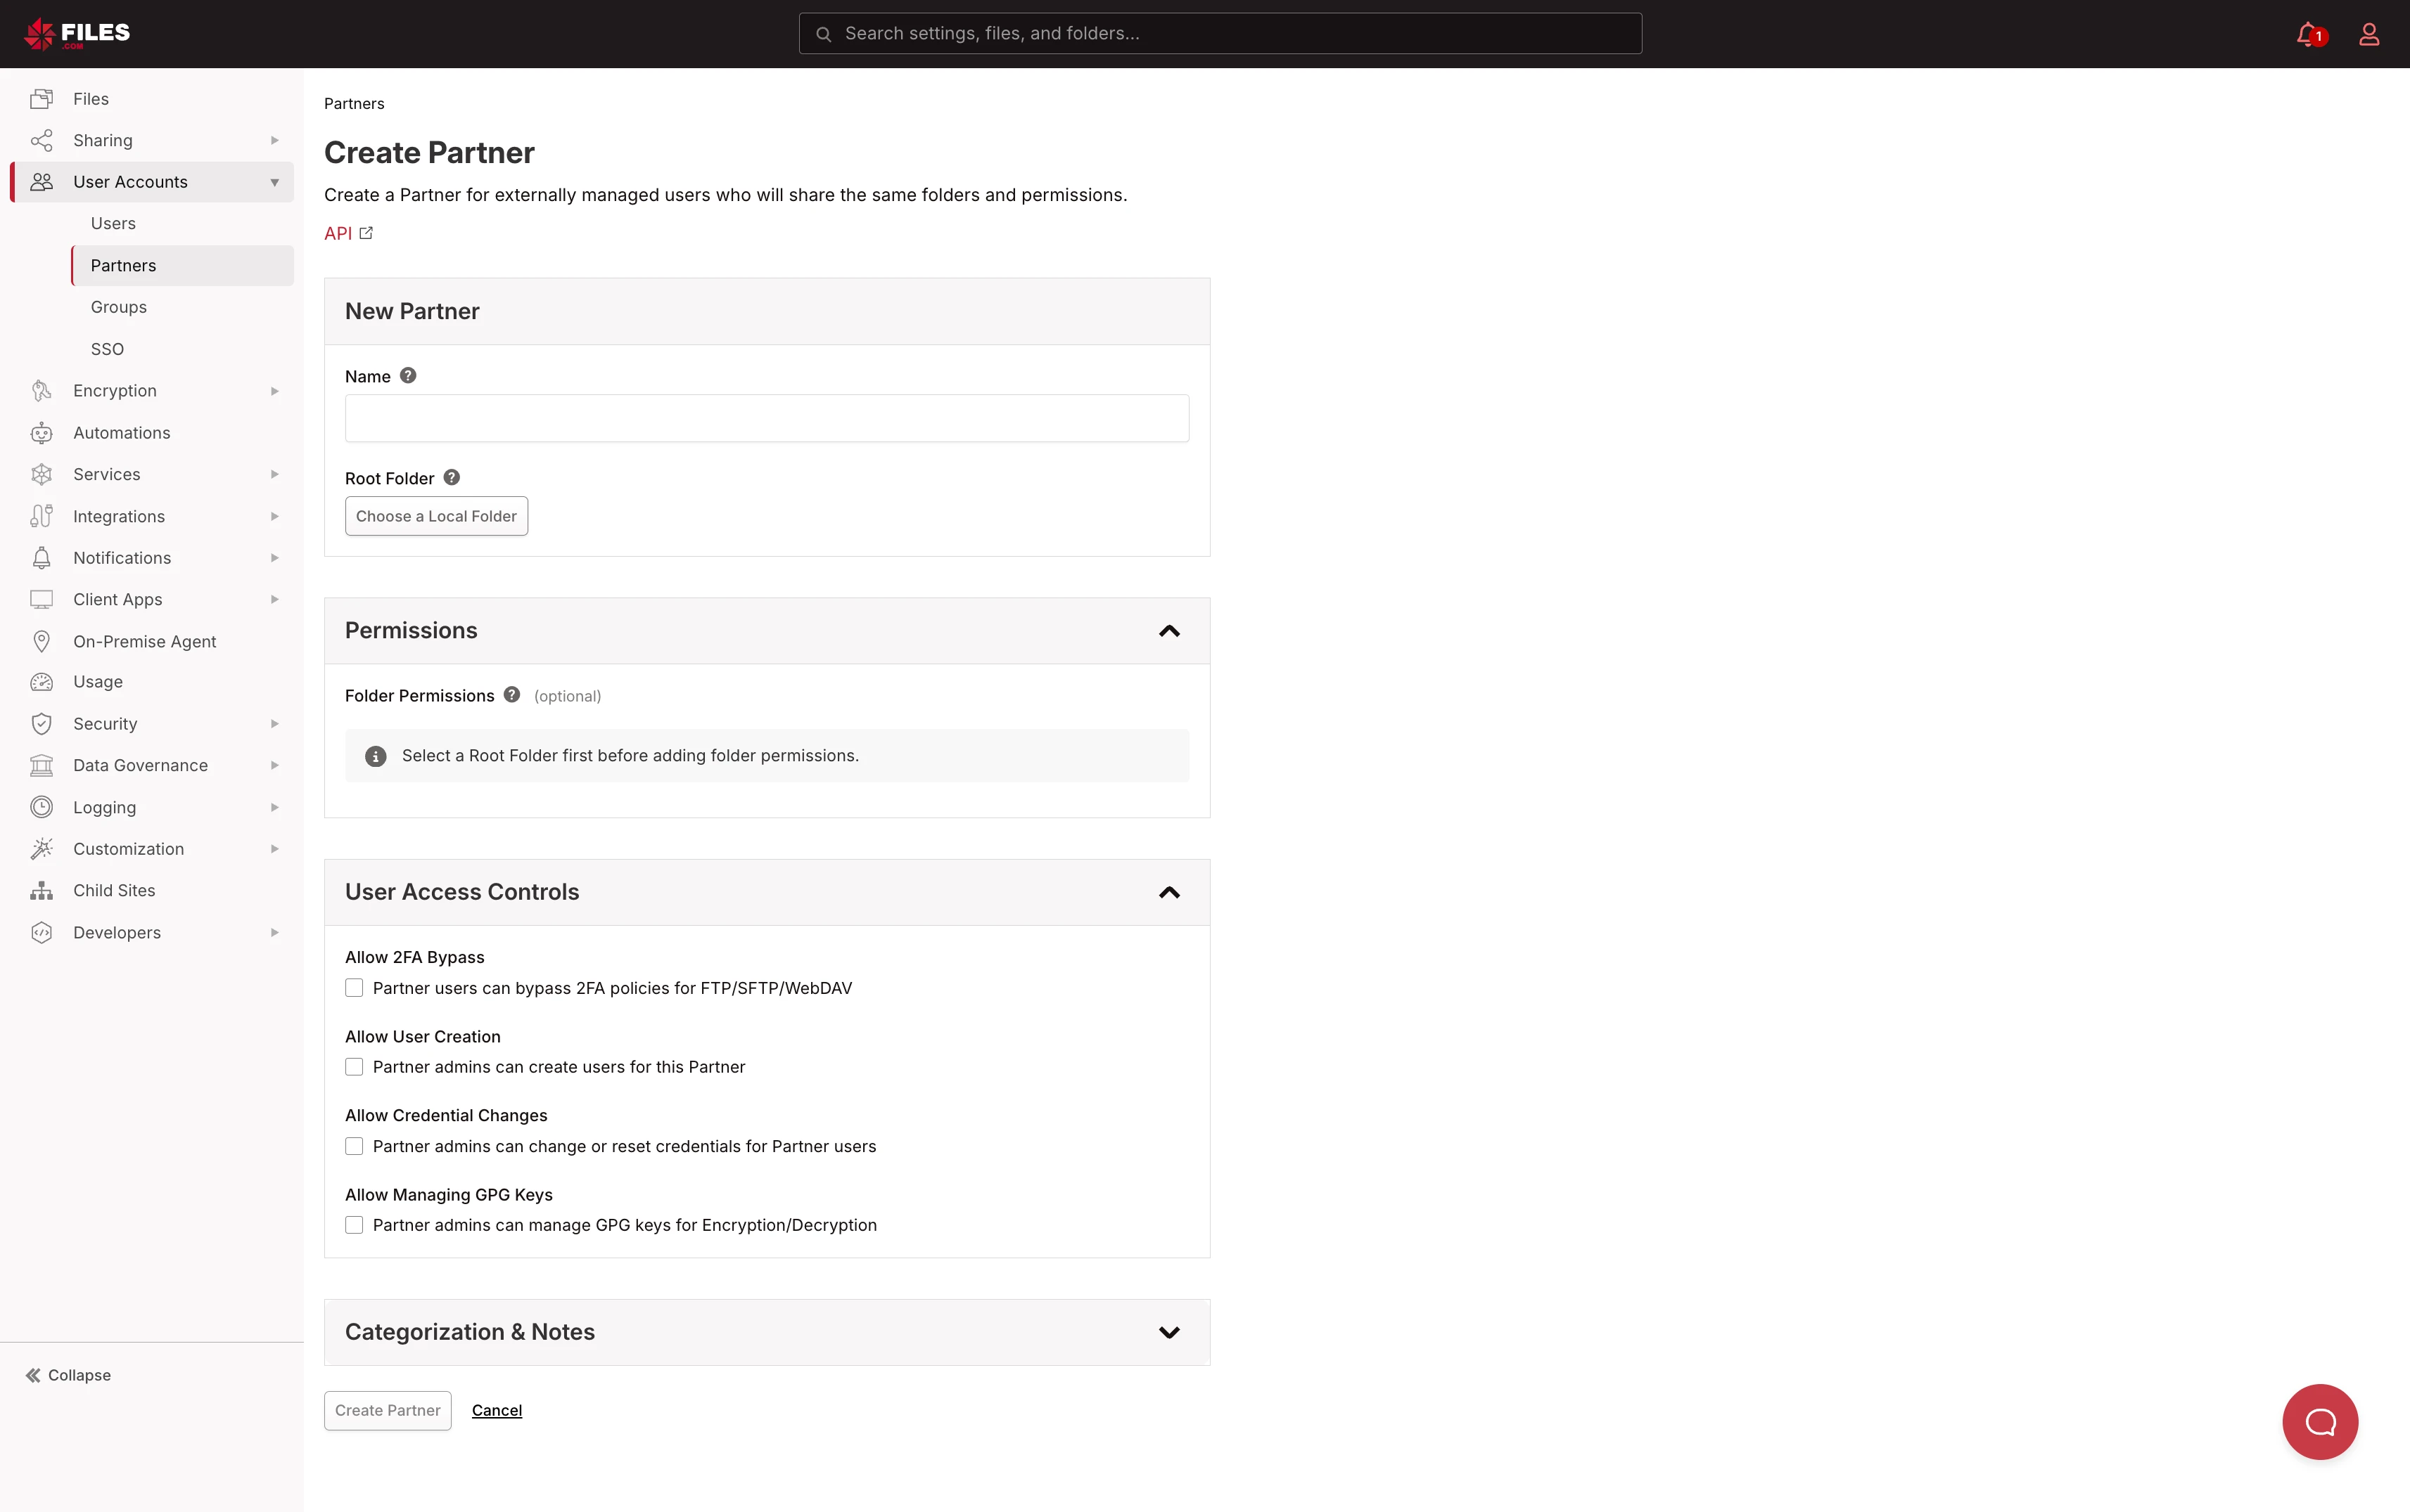Screen dimensions: 2410x1512
Task: Click the Child Sites hierarchy icon
Action: click(41, 890)
